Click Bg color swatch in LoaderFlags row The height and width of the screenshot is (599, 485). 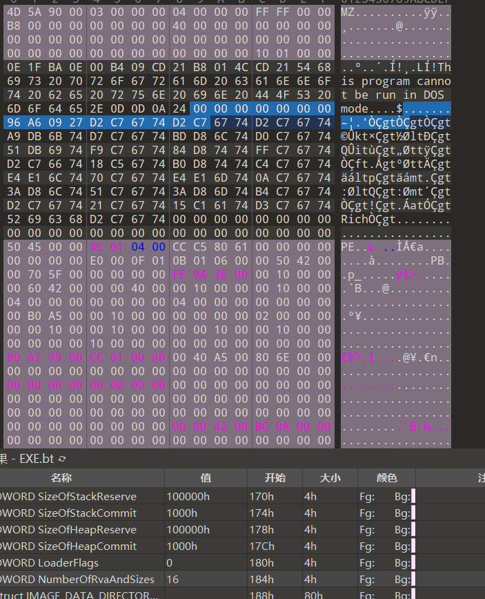[413, 562]
